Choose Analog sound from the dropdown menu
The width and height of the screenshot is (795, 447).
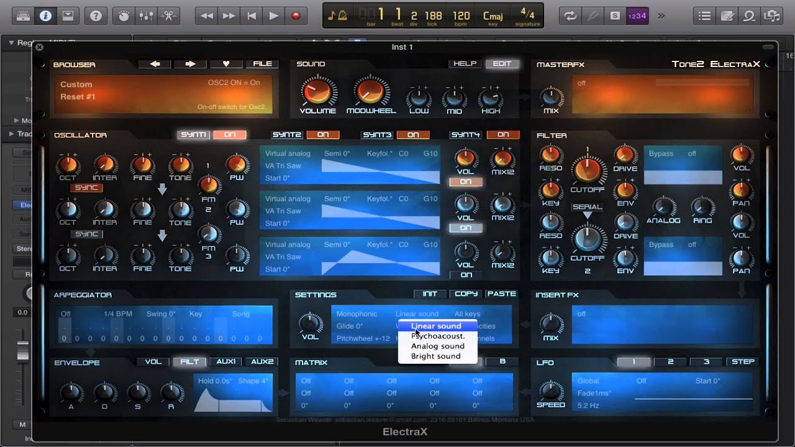click(438, 346)
